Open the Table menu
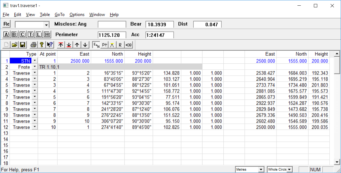The image size is (341, 173). click(45, 14)
